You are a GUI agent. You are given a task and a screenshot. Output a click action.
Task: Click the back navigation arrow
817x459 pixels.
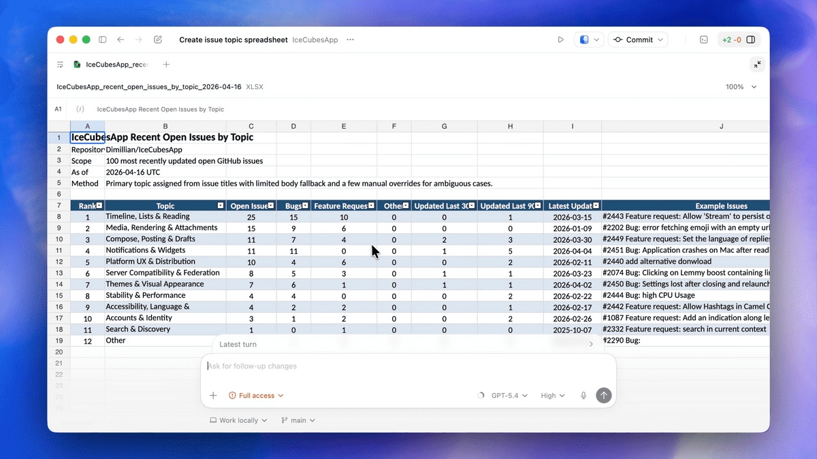[x=121, y=40]
